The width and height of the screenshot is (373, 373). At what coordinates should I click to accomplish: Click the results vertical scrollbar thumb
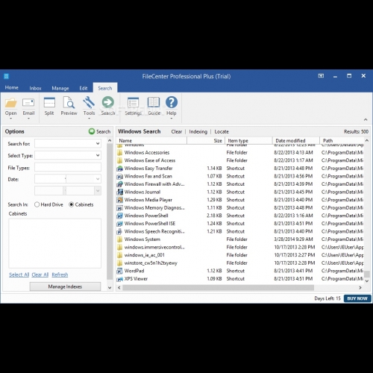pos(367,274)
